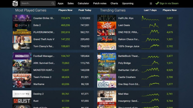
Task: Open the Sales menu item
Action: click(x=70, y=3)
